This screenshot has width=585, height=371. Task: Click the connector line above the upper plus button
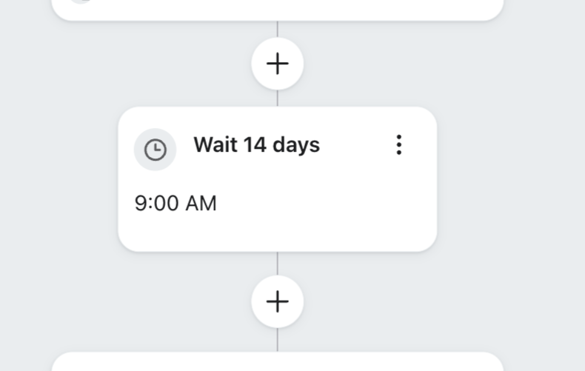277,29
